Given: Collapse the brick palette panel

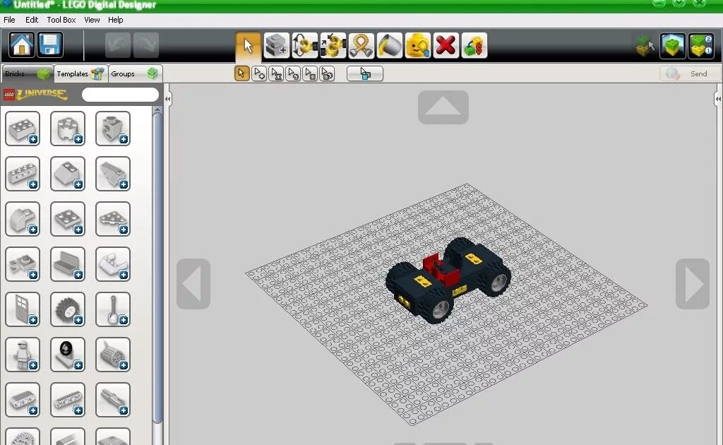Looking at the screenshot, I should pyautogui.click(x=168, y=99).
